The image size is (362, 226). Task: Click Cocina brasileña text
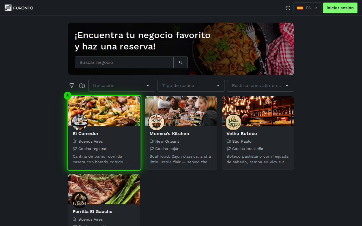pyautogui.click(x=248, y=149)
